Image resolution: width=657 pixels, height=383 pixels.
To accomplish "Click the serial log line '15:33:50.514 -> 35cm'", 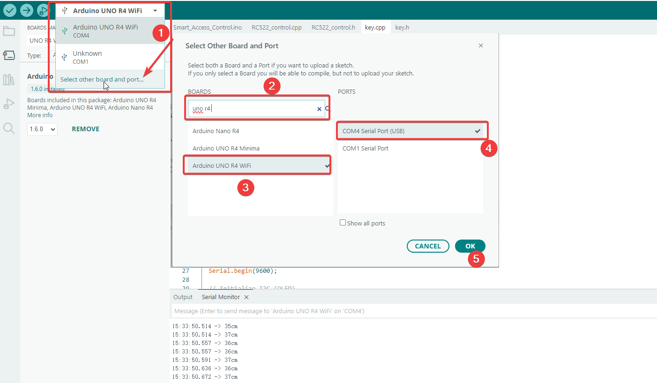I will pos(205,326).
